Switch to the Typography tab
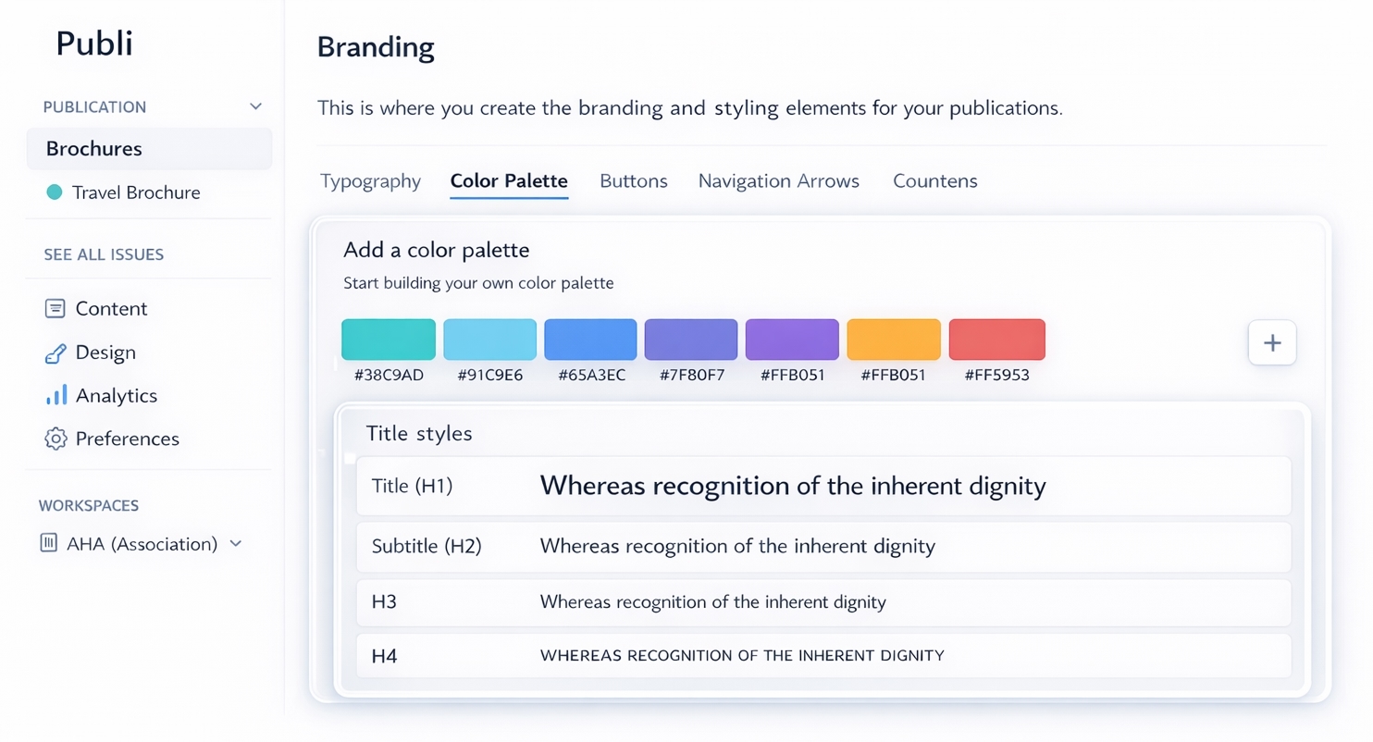 (370, 180)
